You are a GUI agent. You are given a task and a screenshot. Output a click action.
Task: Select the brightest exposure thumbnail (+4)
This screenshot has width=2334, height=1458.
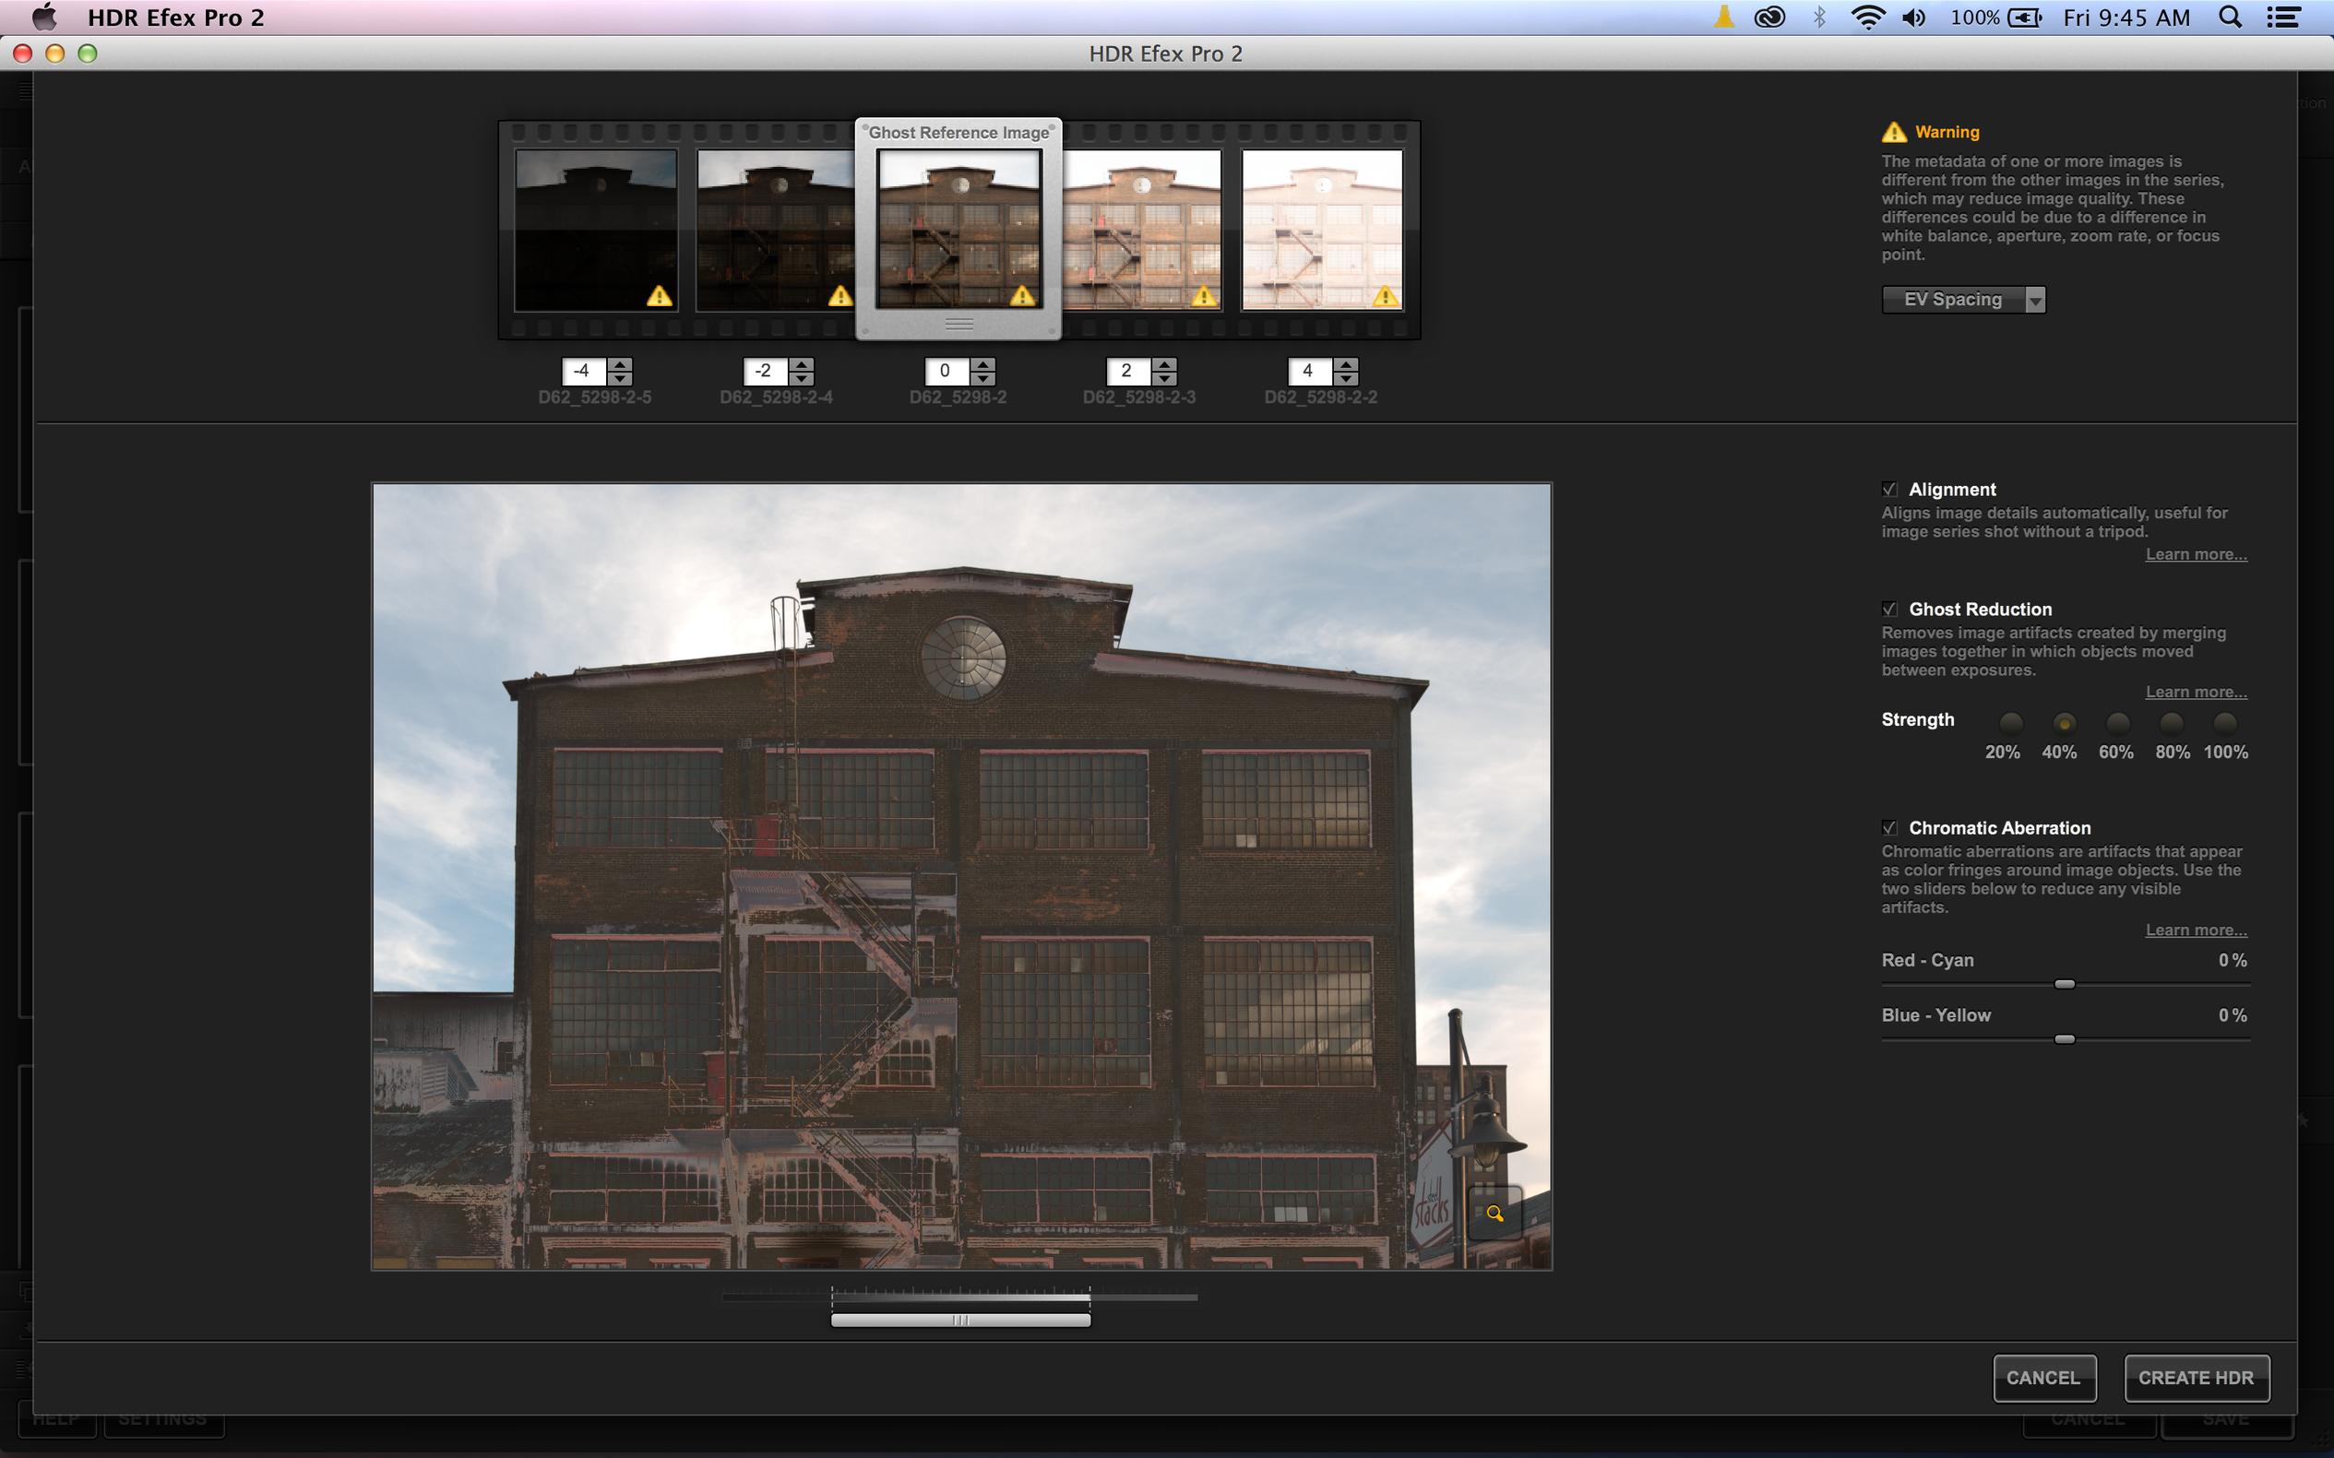pyautogui.click(x=1322, y=229)
